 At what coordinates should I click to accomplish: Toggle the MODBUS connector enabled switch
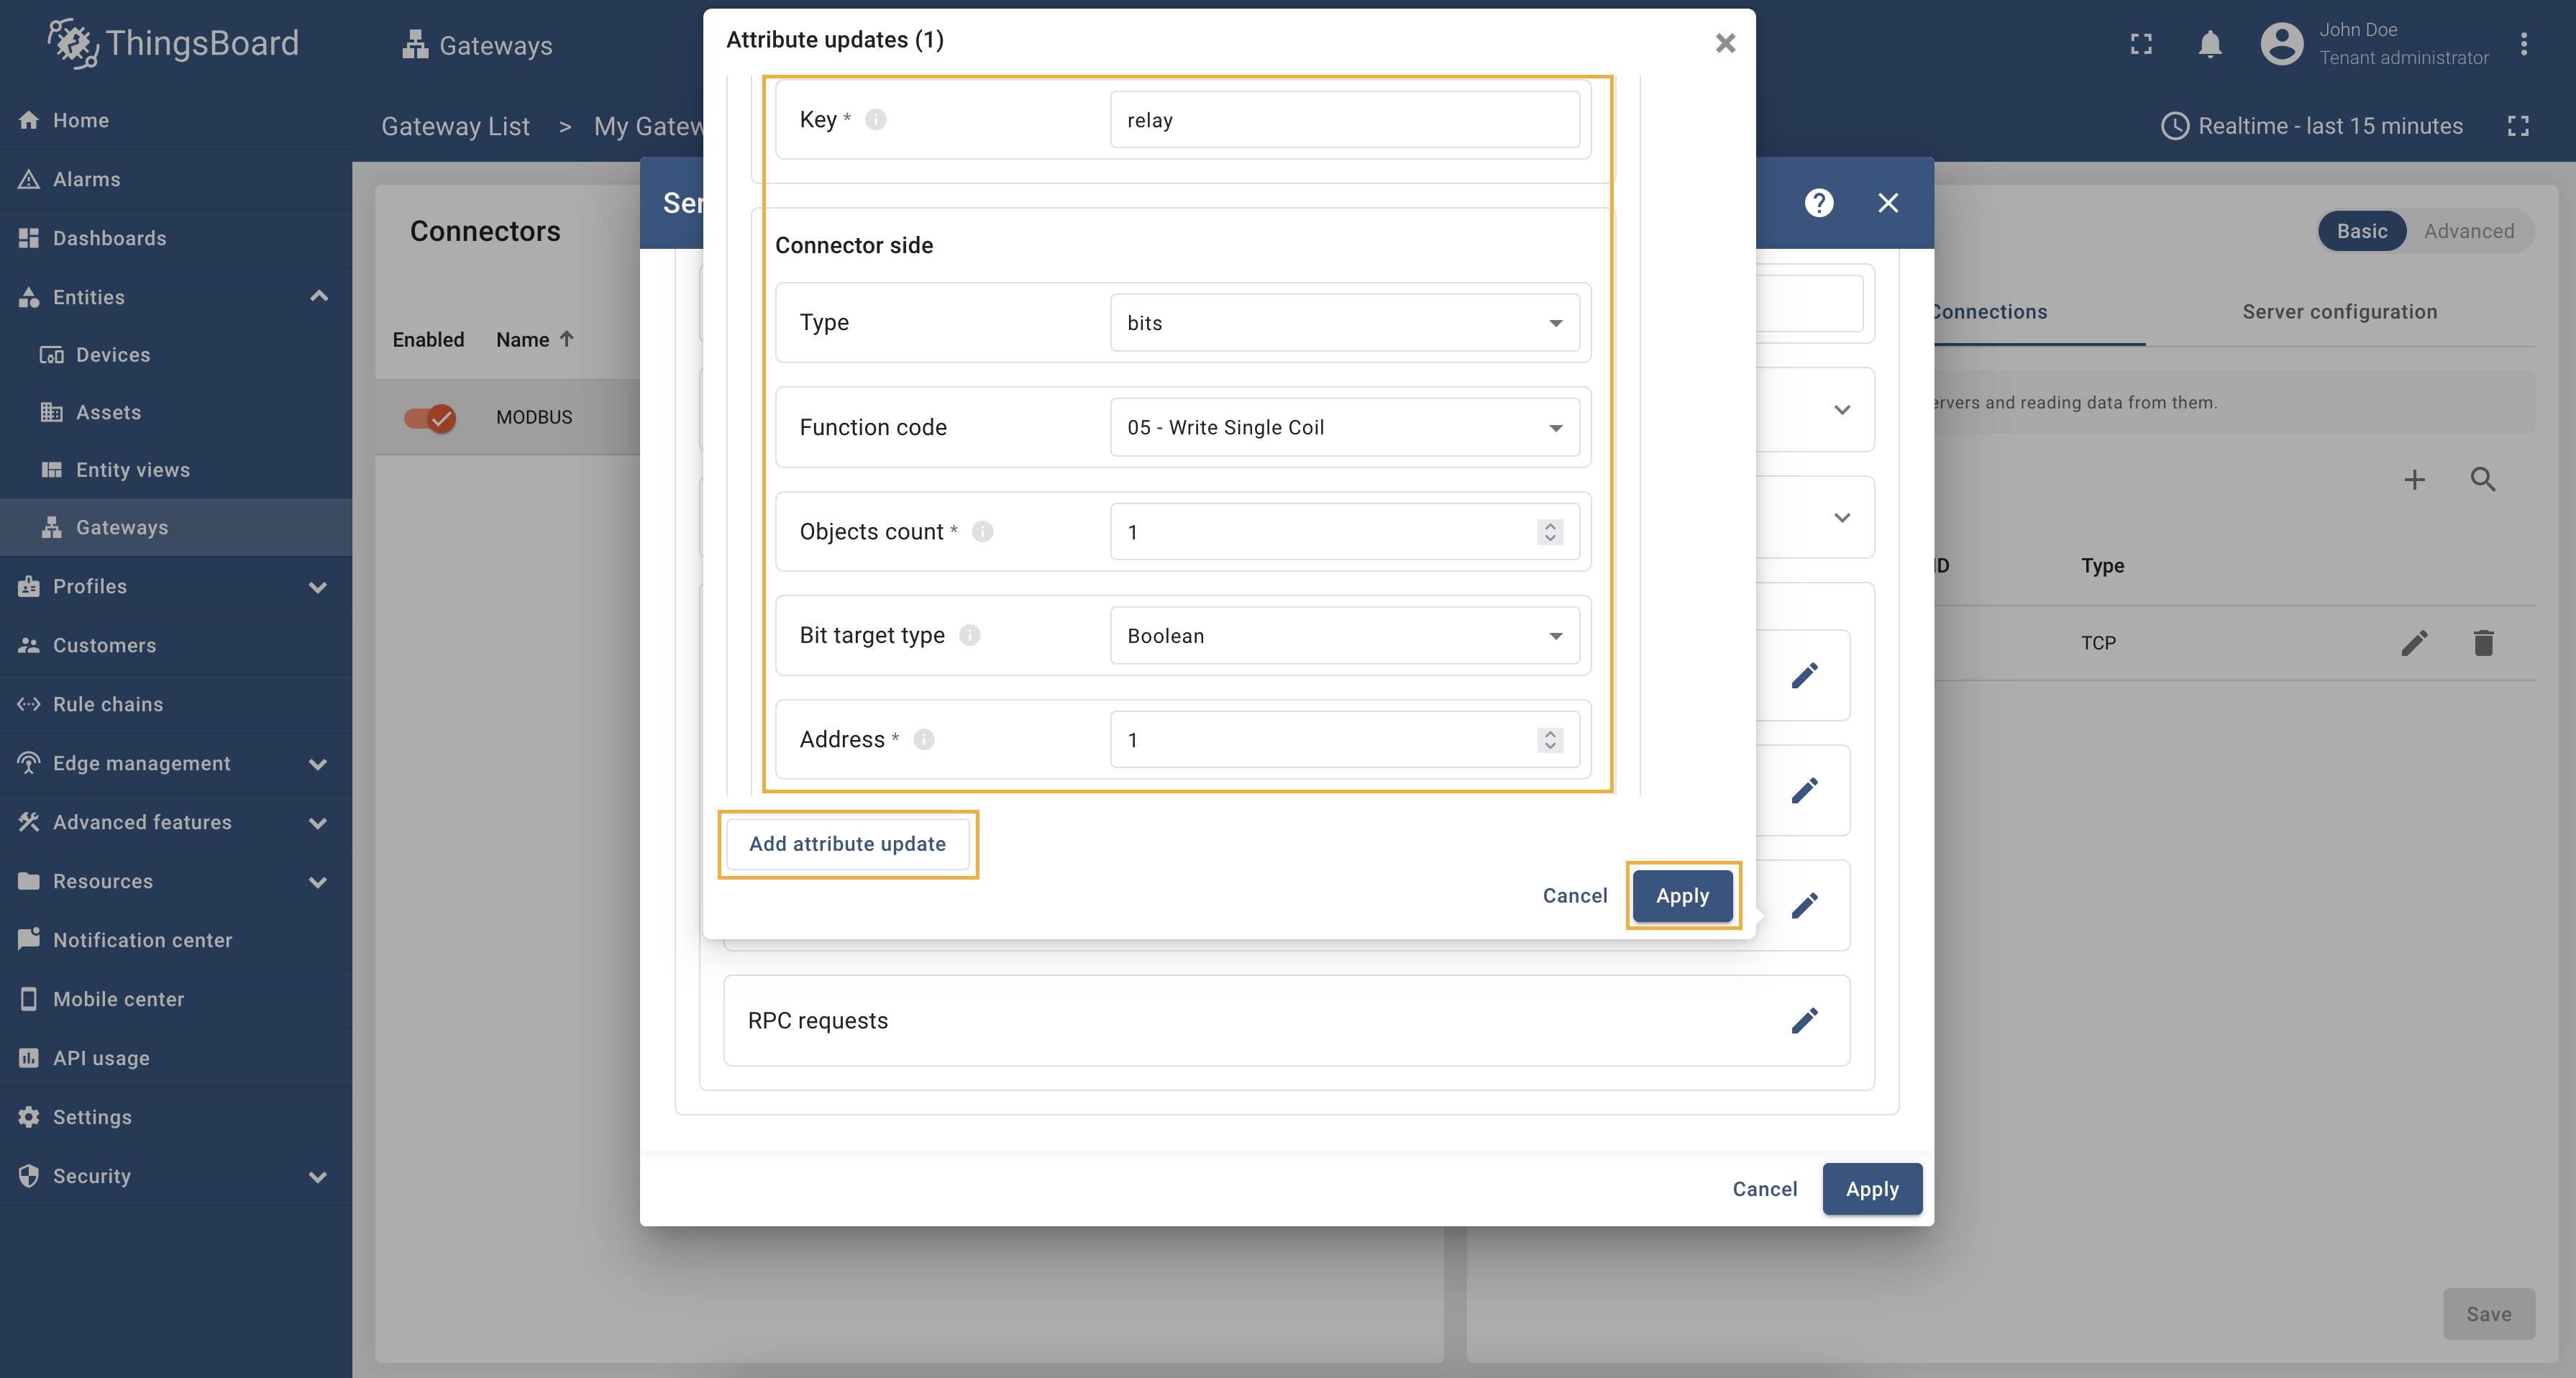pyautogui.click(x=430, y=417)
